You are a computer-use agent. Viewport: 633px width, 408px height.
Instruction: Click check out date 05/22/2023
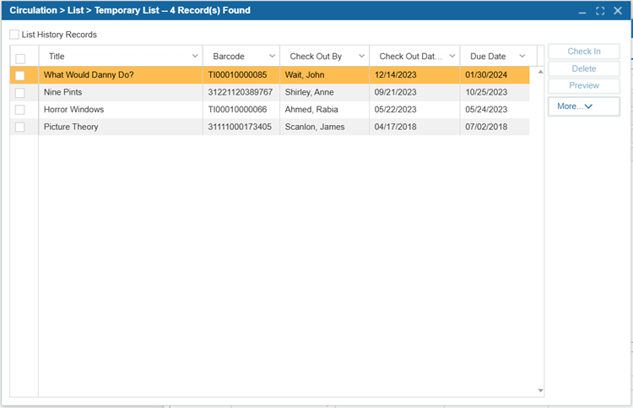395,110
